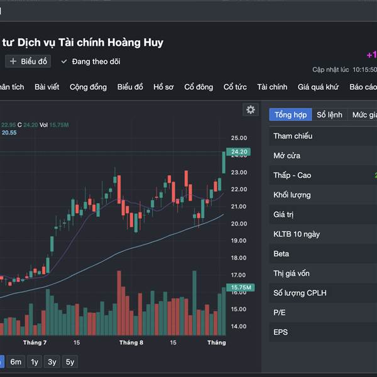Click the P/E row
This screenshot has height=377, width=377.
323,312
